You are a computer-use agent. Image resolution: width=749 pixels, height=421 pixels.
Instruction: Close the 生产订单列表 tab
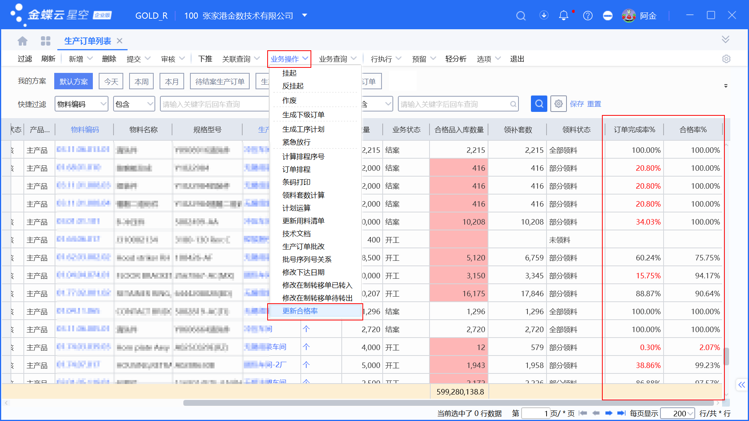(120, 41)
